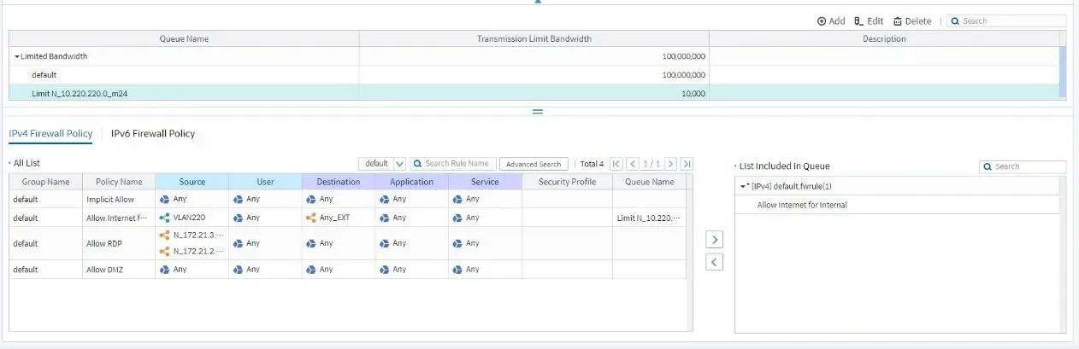1079x349 pixels.
Task: Click the N_172.21.3 source object icon
Action: point(164,235)
